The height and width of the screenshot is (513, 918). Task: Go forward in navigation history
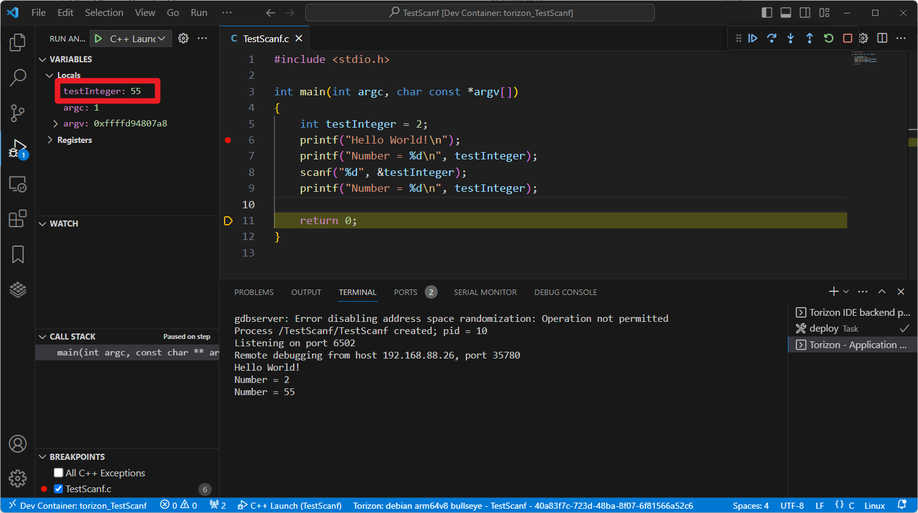click(289, 12)
